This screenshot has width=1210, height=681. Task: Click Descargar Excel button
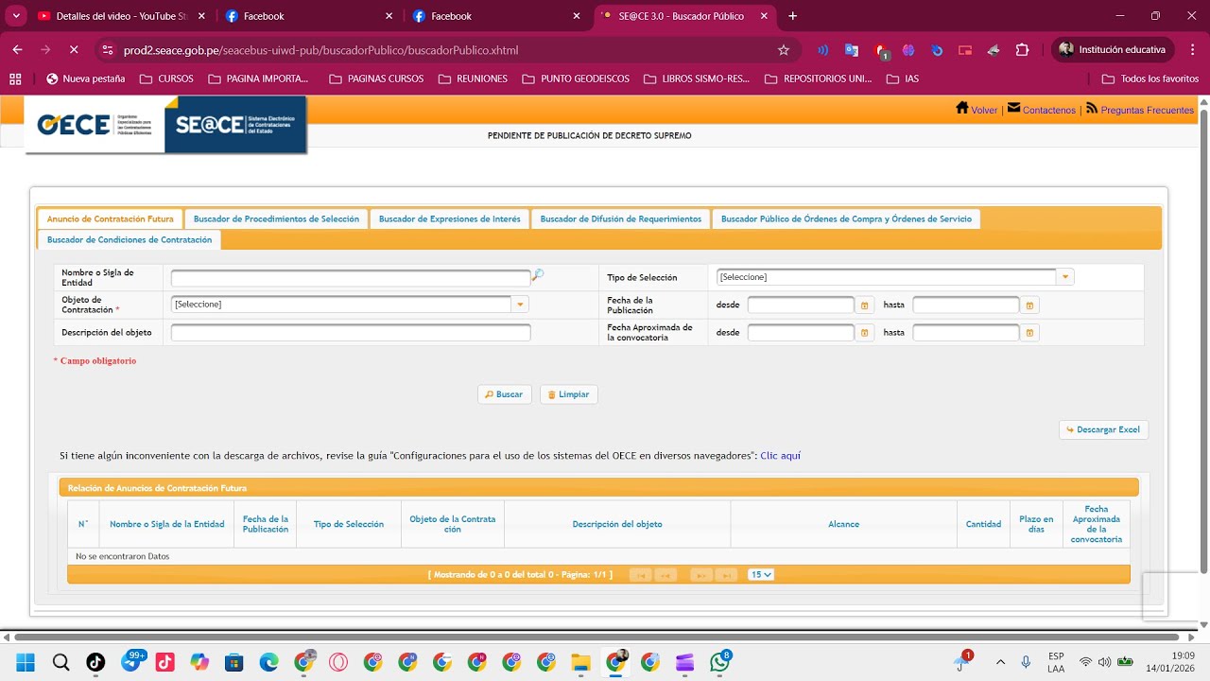1103,429
